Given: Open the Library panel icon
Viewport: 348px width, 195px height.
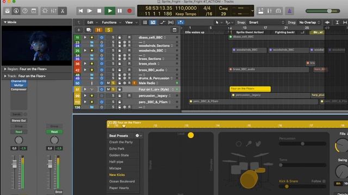Looking at the screenshot, I should pos(7,11).
